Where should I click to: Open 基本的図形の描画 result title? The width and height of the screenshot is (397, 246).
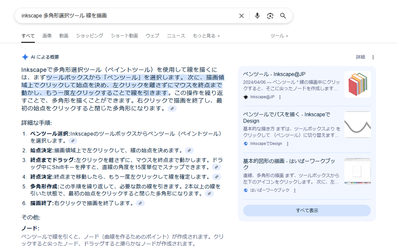[290, 164]
